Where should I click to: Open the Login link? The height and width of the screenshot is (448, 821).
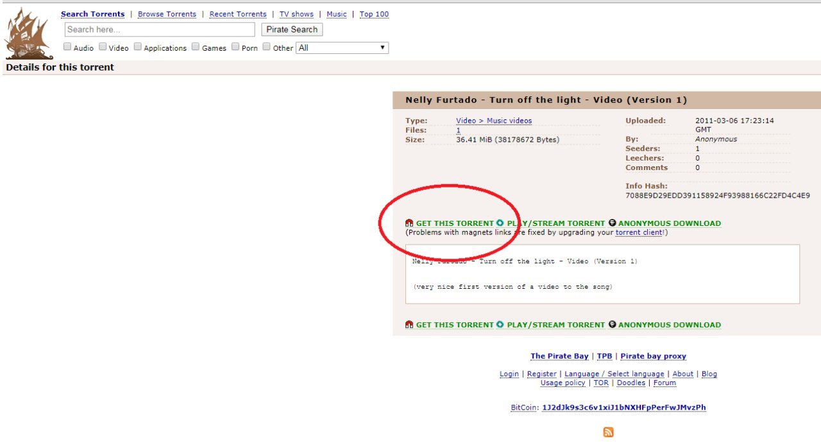509,374
